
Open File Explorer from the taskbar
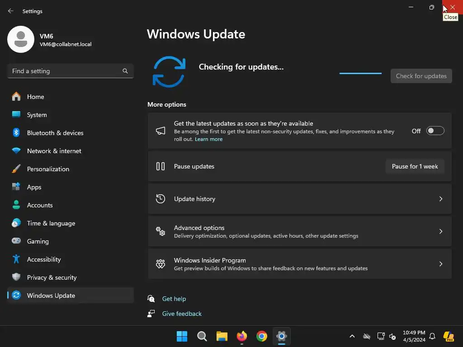222,336
